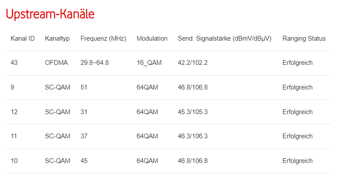Image resolution: width=343 pixels, height=182 pixels.
Task: Select the 29.8~64.8 frequency value
Action: pos(95,63)
